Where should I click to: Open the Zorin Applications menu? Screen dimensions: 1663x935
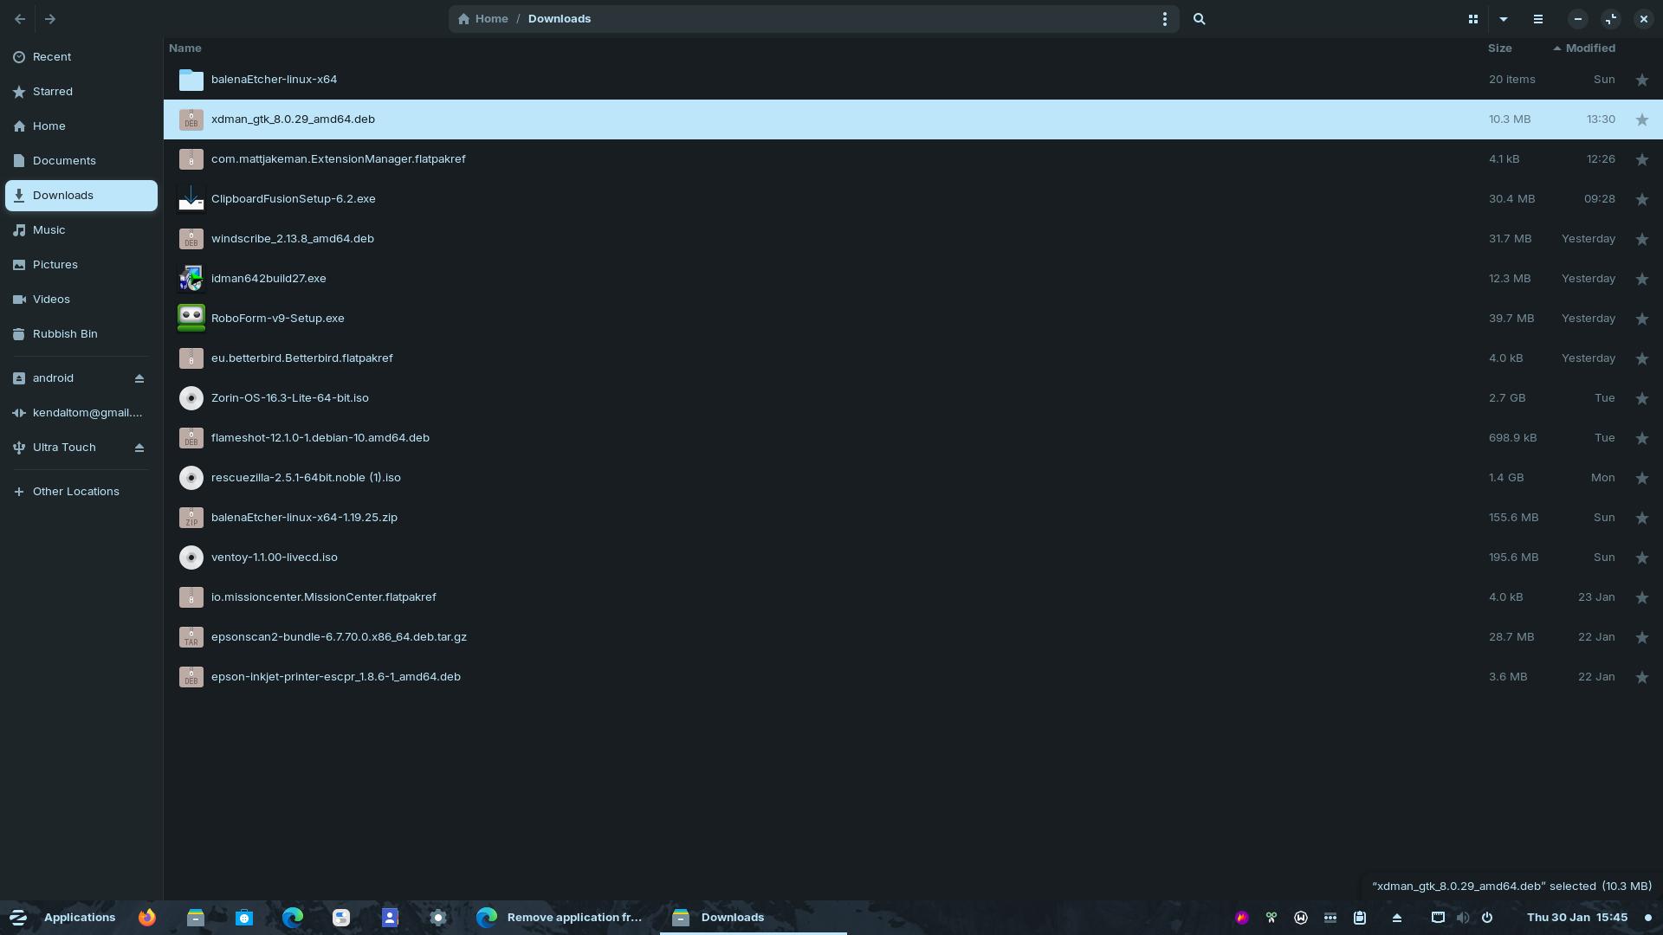click(62, 918)
